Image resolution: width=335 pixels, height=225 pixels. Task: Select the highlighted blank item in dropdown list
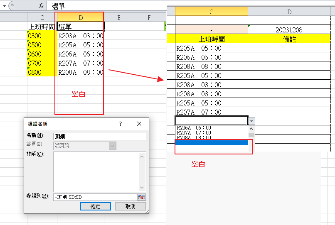tap(212, 143)
